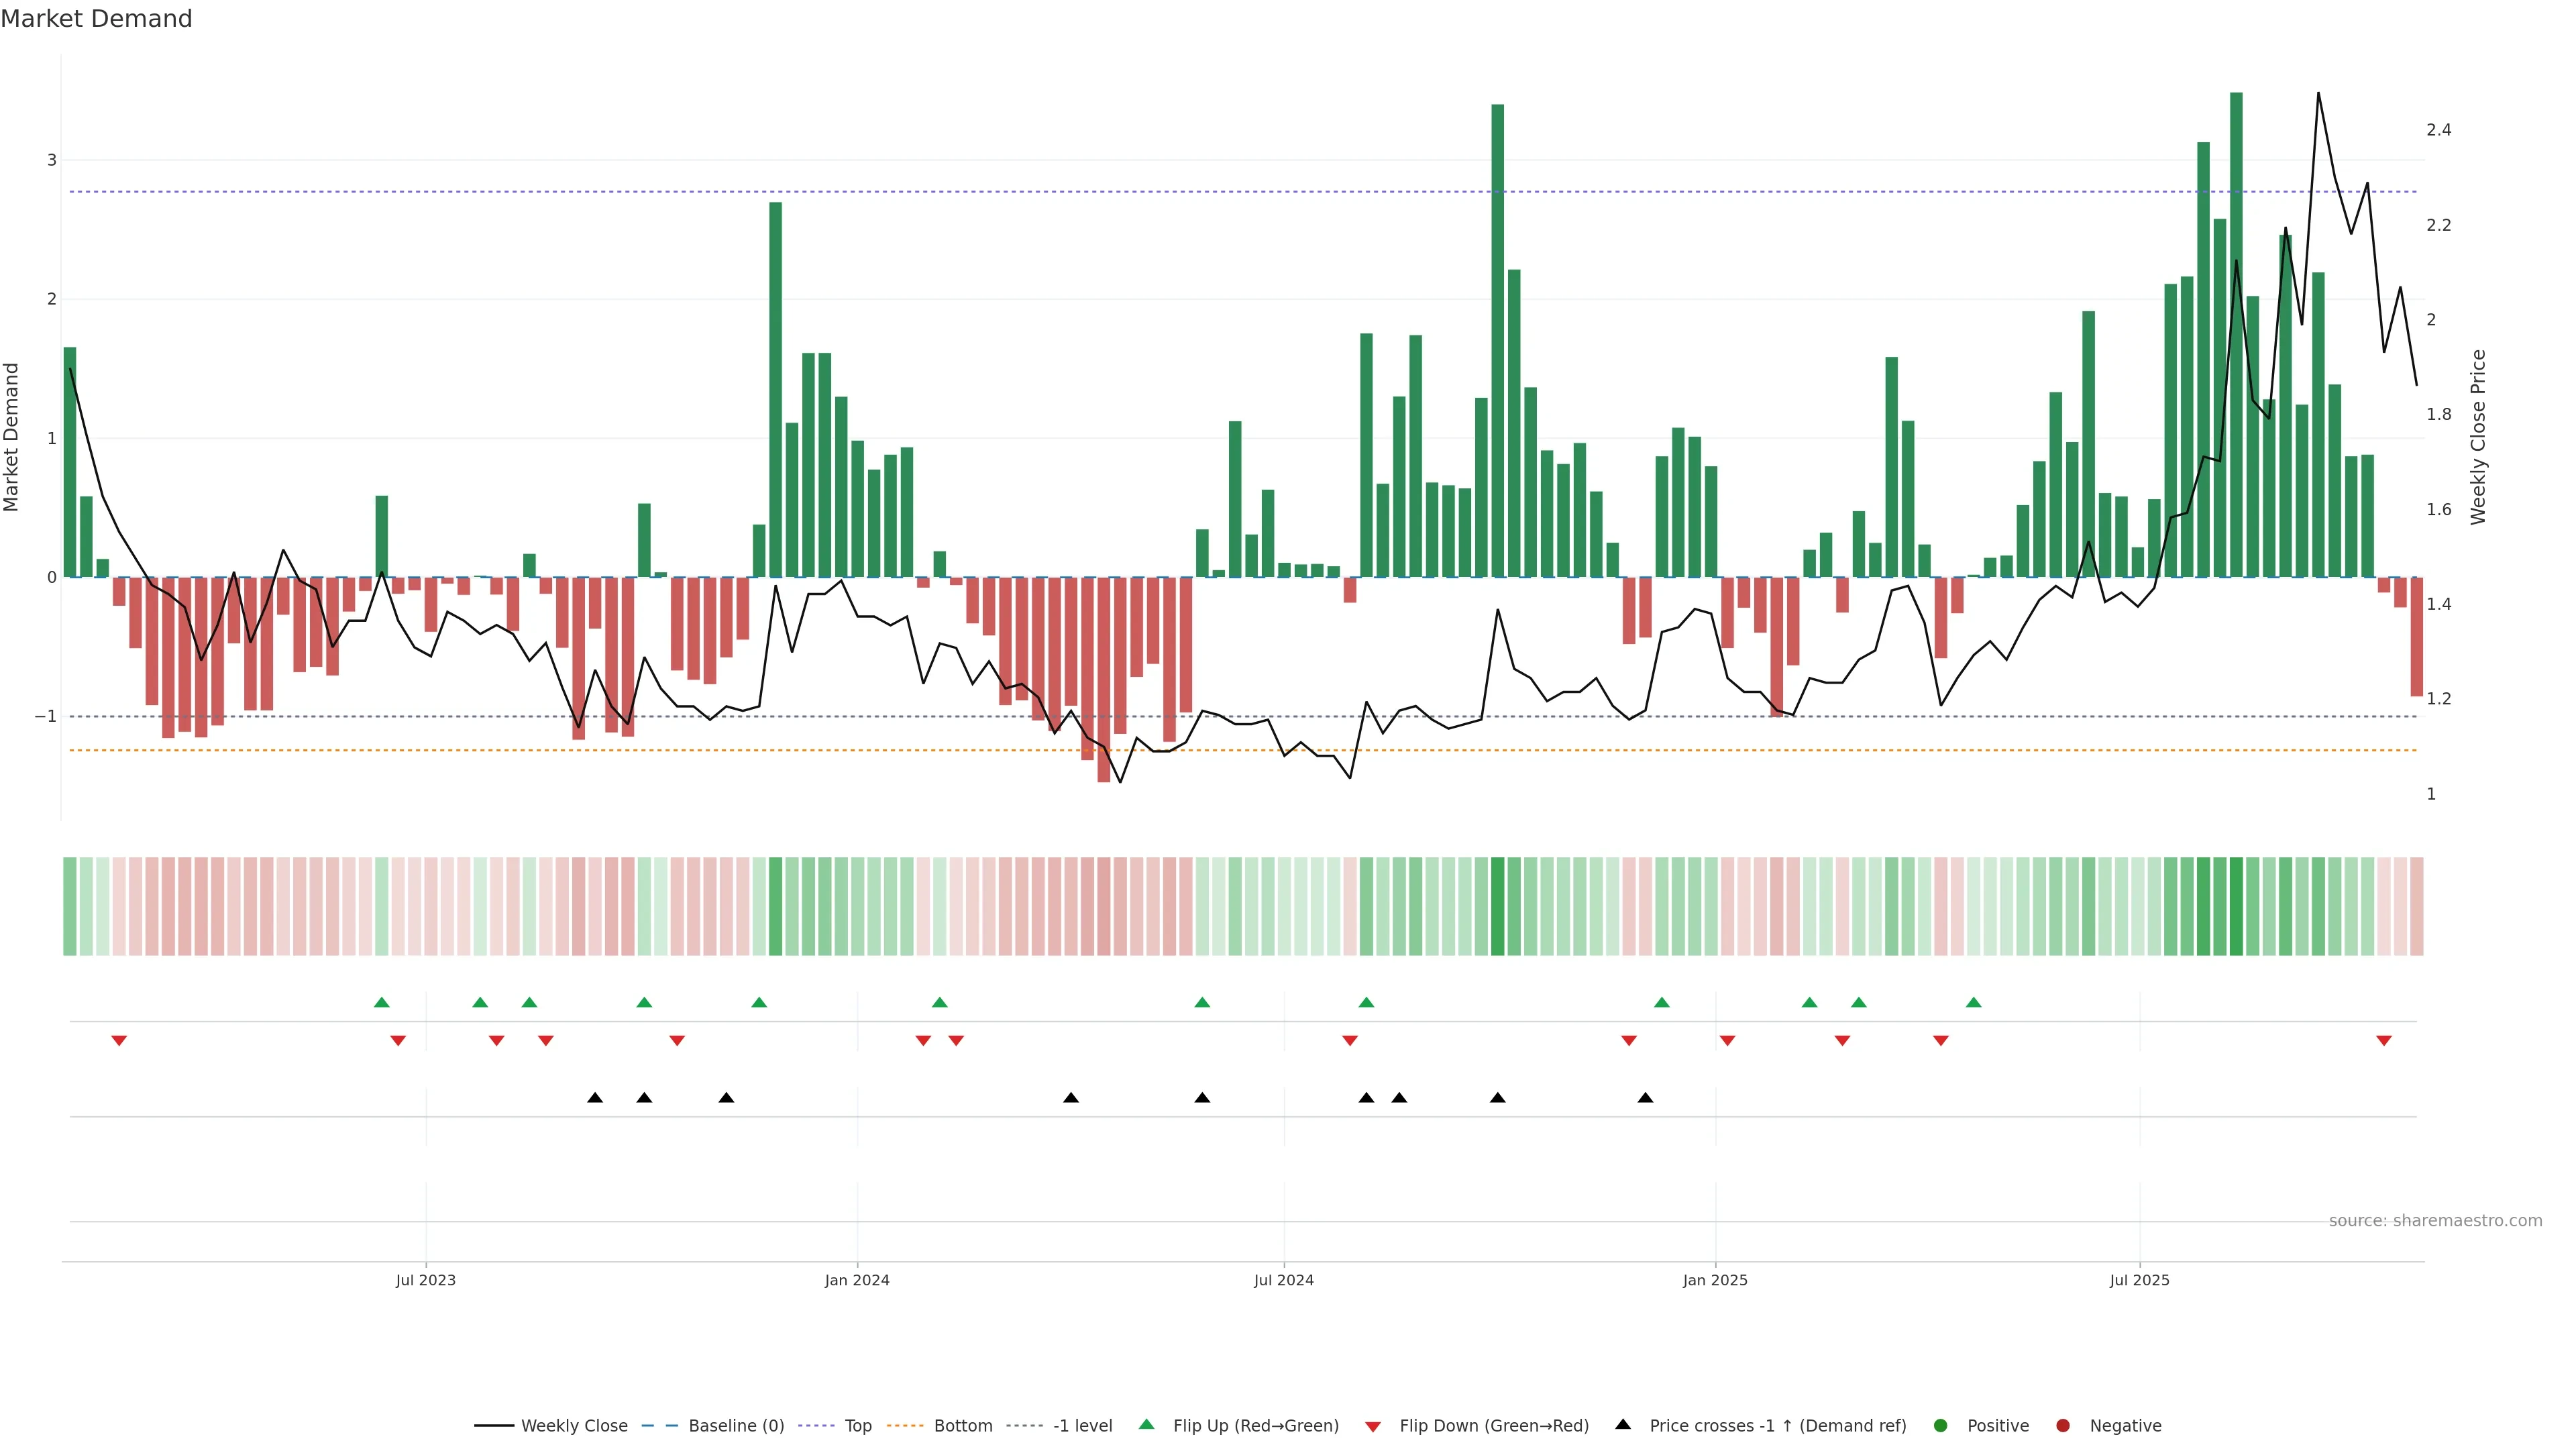Click the last black price-cross triangle before Jan 2025

[x=1645, y=1098]
